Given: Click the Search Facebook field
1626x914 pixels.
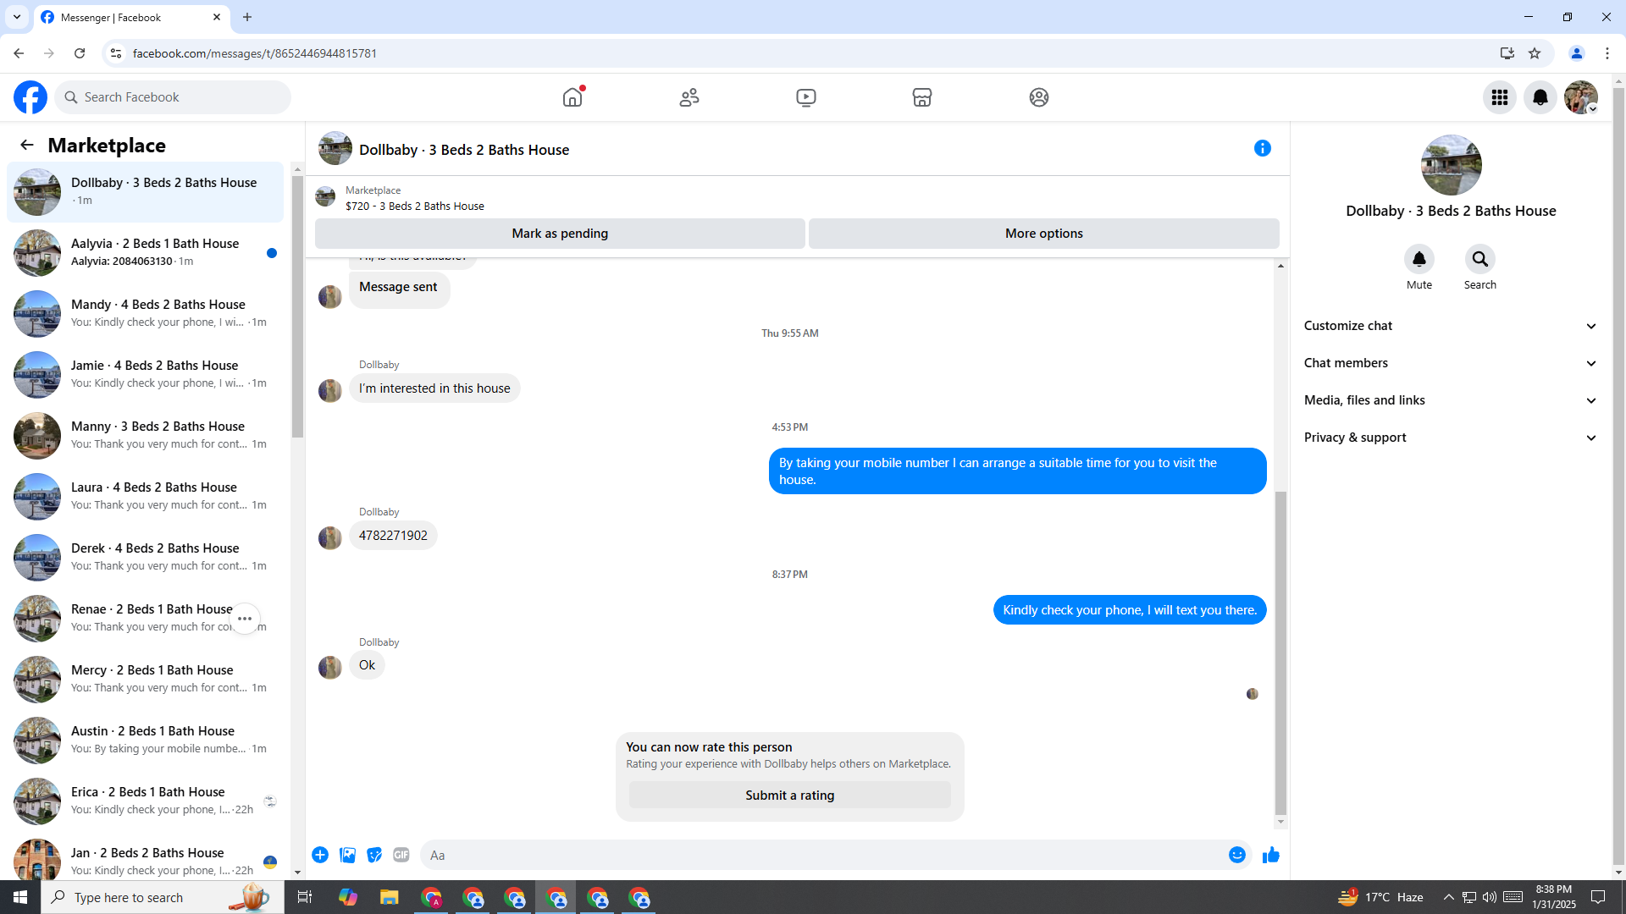Looking at the screenshot, I should coord(173,97).
